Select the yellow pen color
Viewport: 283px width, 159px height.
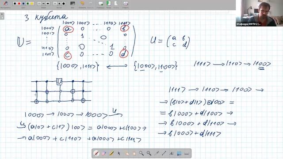[32, 4]
